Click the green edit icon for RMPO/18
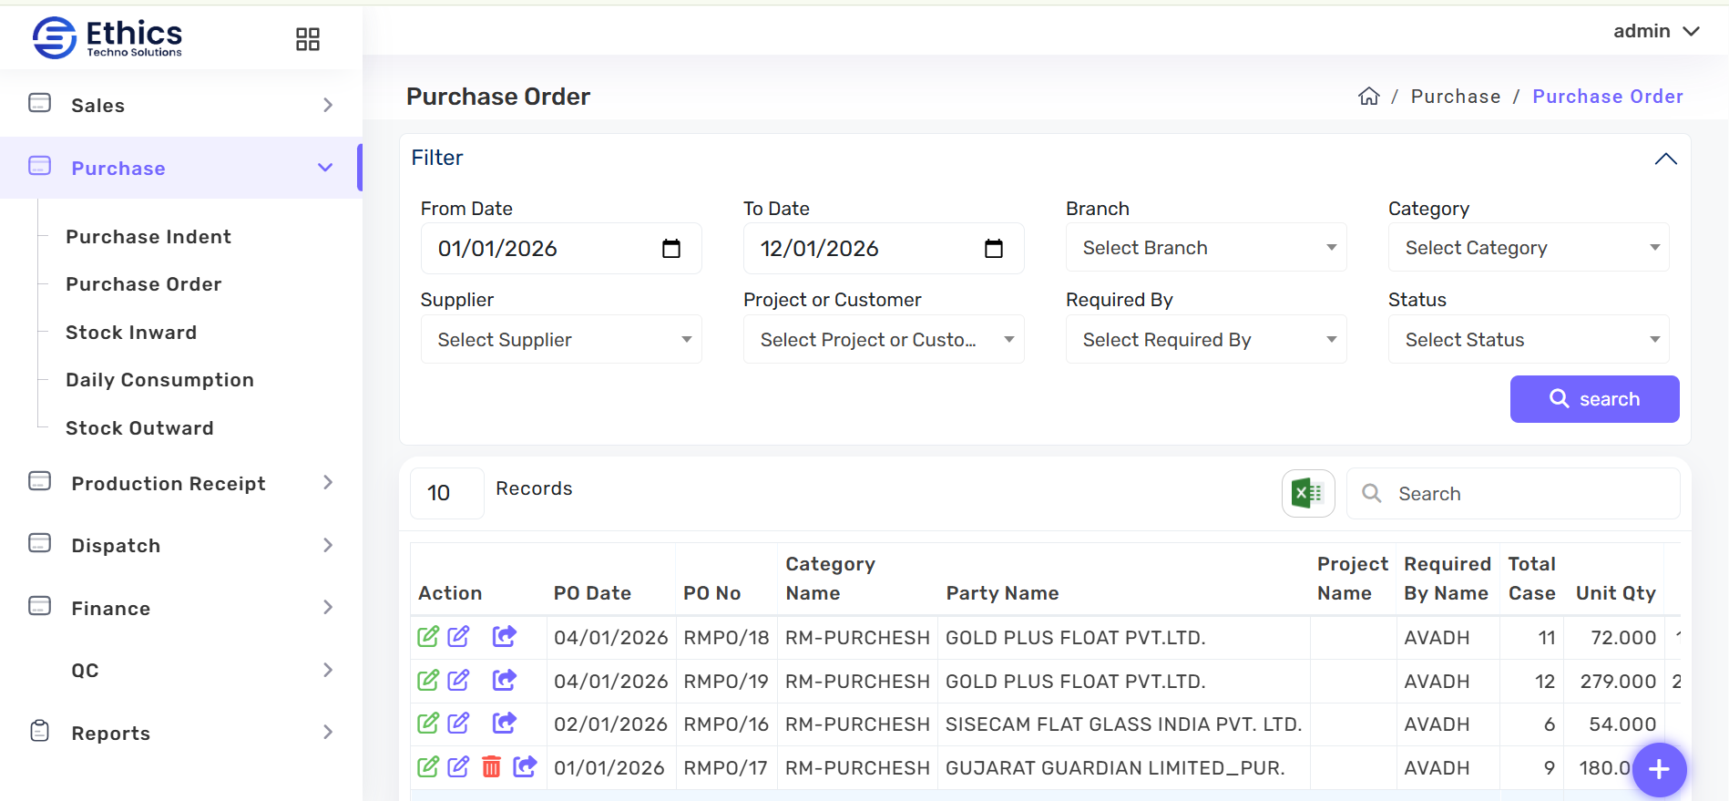Image resolution: width=1729 pixels, height=801 pixels. [x=427, y=637]
